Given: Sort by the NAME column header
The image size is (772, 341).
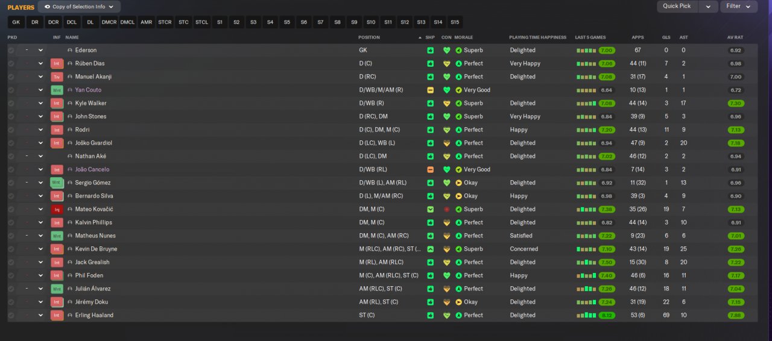Looking at the screenshot, I should (x=72, y=37).
